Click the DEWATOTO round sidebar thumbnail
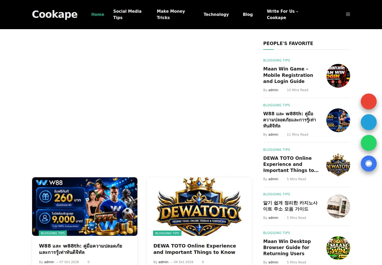This screenshot has width=382, height=265. pyautogui.click(x=338, y=165)
